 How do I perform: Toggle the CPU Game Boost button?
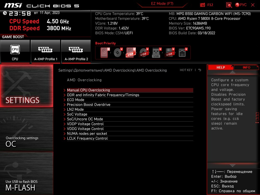[x=15, y=52]
